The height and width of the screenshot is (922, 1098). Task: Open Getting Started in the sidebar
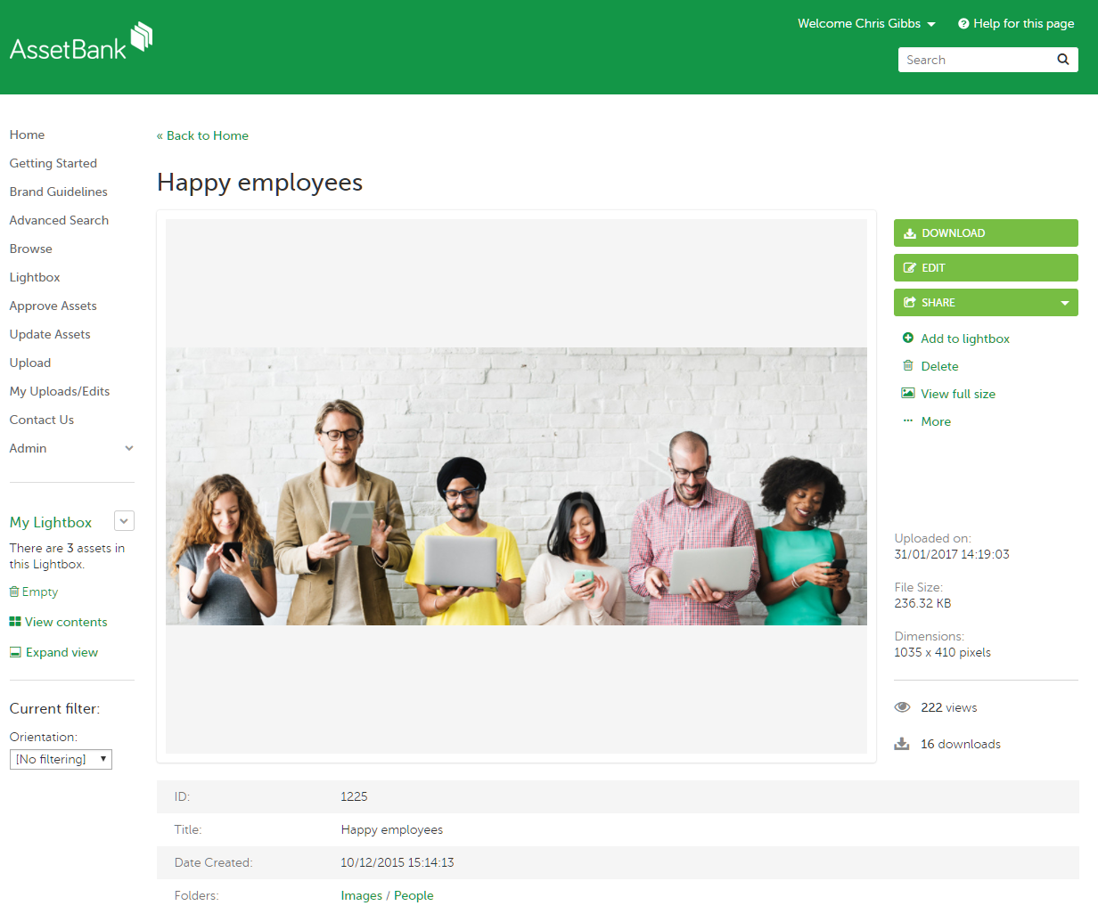(x=53, y=163)
